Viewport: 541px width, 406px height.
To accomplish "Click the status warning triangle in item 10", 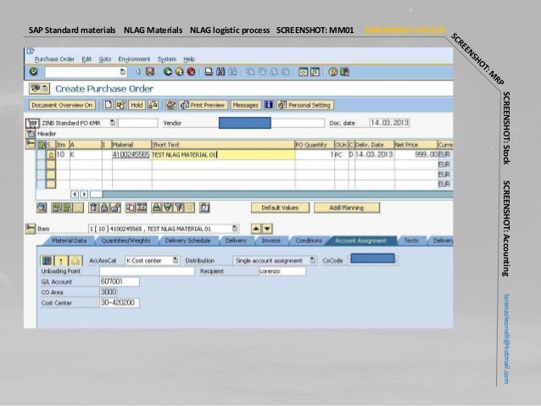I will pyautogui.click(x=51, y=155).
